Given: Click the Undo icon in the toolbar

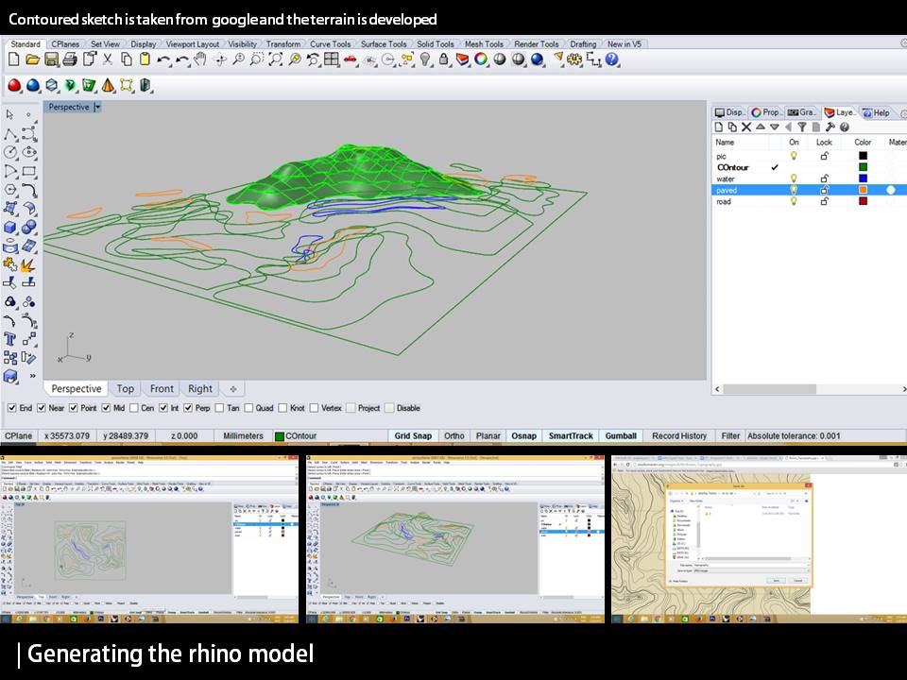Looking at the screenshot, I should click(x=163, y=59).
